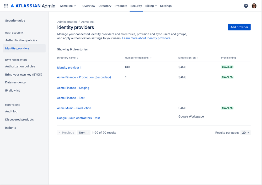Expand the Acme Inc organization dropdown
Image resolution: width=262 pixels, height=185 pixels.
(x=68, y=6)
